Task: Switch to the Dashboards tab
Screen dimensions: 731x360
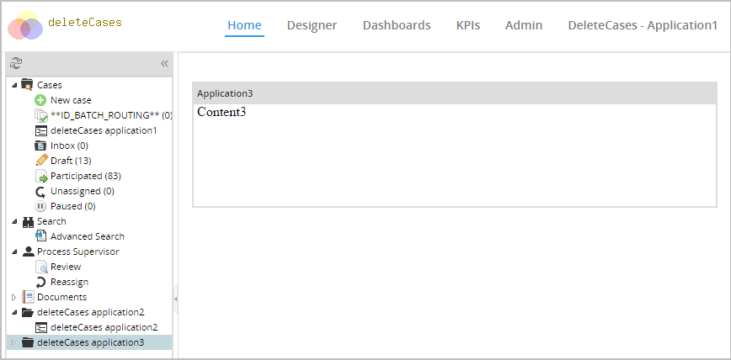Action: [397, 25]
